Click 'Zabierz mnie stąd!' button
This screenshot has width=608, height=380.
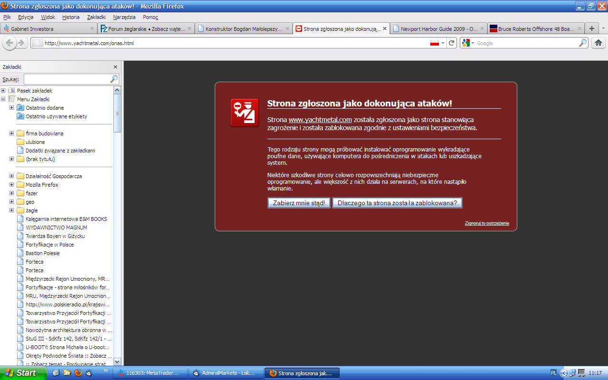point(299,203)
